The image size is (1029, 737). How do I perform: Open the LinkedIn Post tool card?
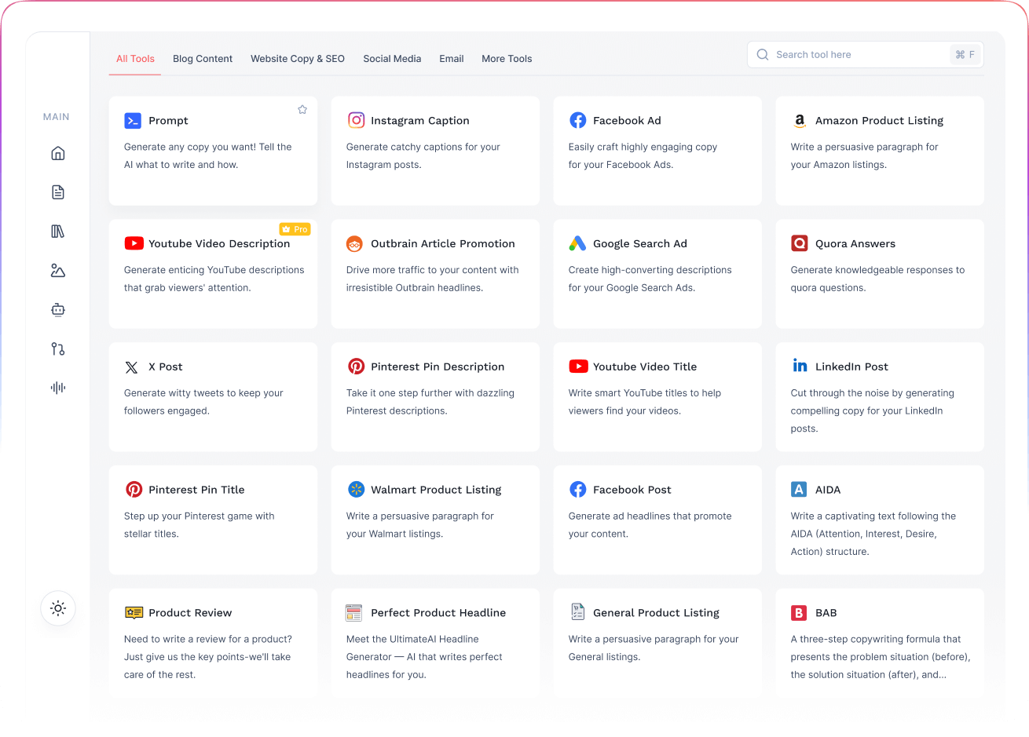click(x=879, y=396)
